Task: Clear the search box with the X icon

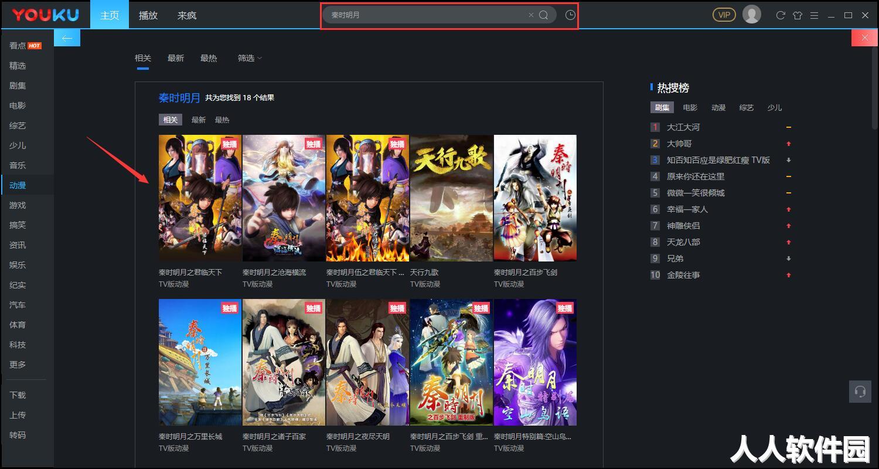Action: click(x=531, y=15)
